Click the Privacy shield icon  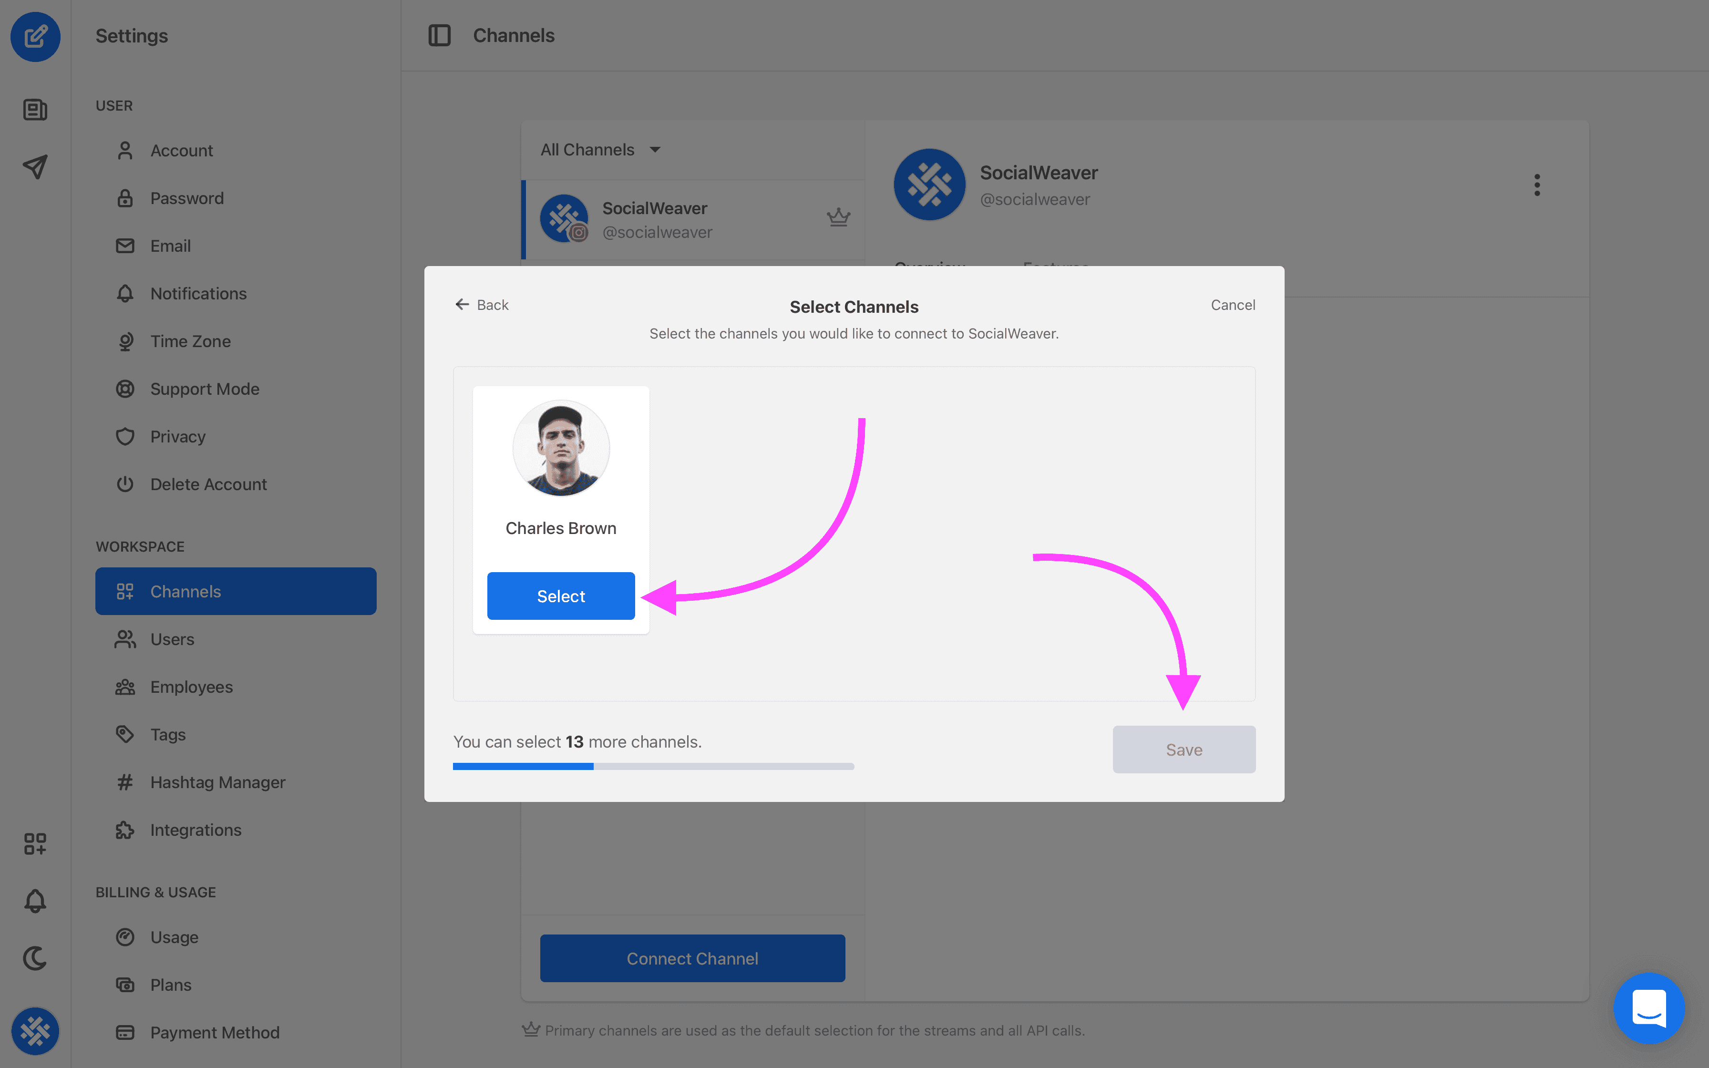coord(125,437)
